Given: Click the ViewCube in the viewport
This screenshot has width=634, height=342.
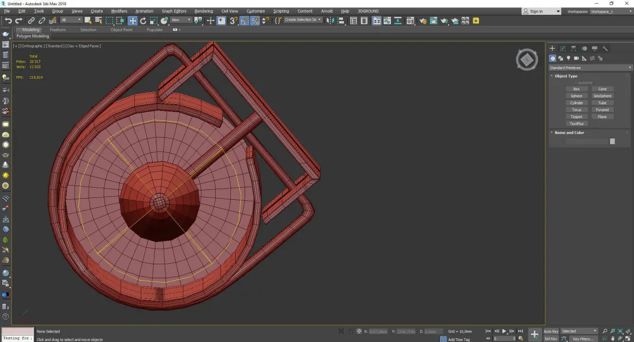Looking at the screenshot, I should (526, 60).
